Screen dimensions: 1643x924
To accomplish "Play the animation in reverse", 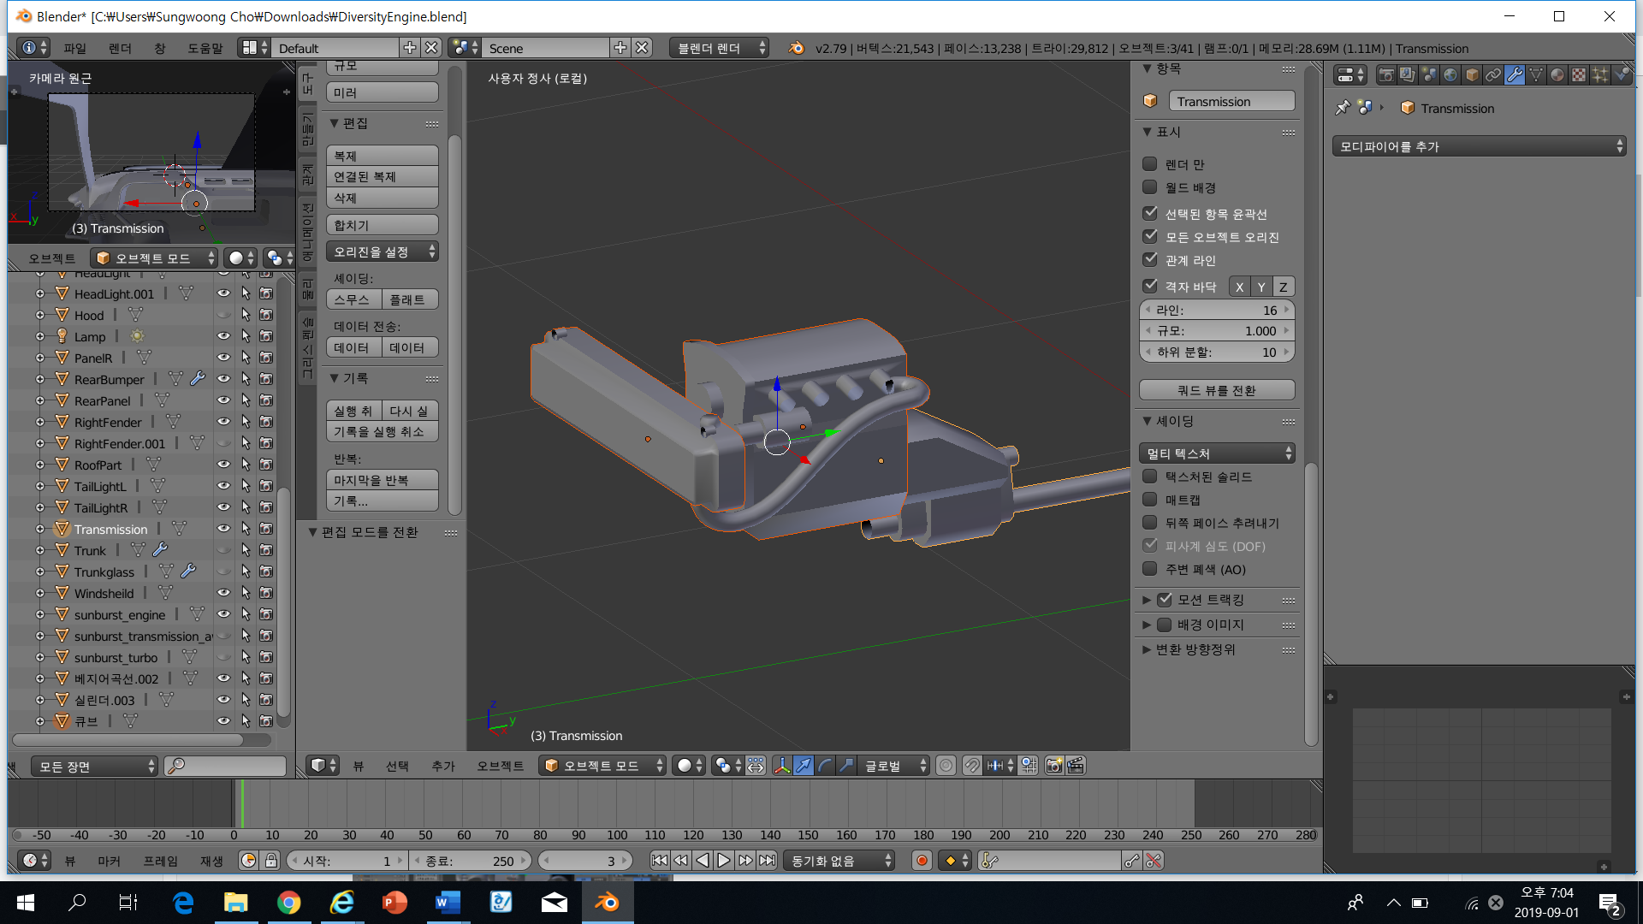I will click(703, 861).
